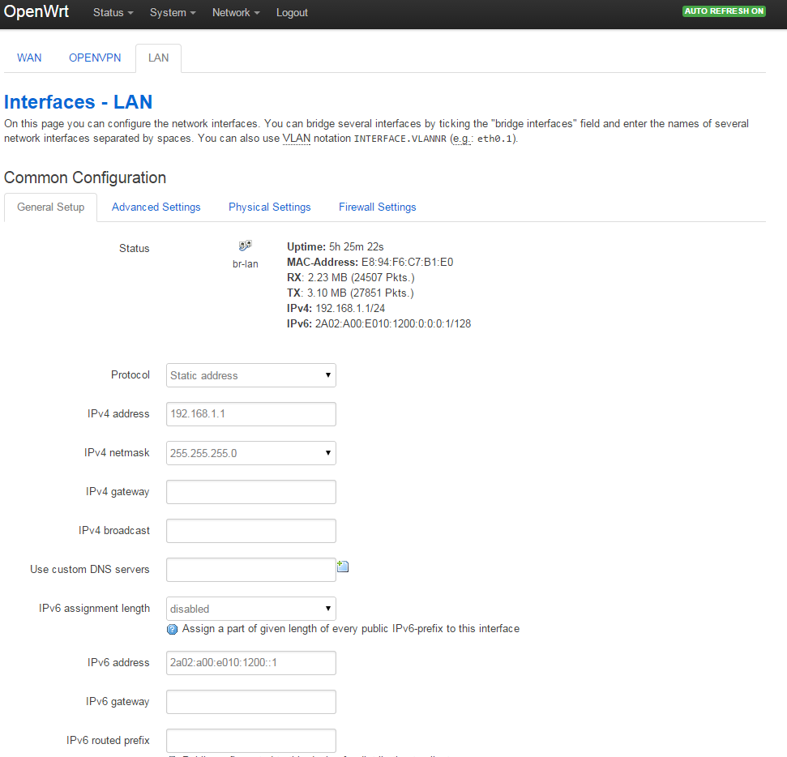Switch to the OPENVPN interface tab
This screenshot has height=757, width=787.
(95, 58)
